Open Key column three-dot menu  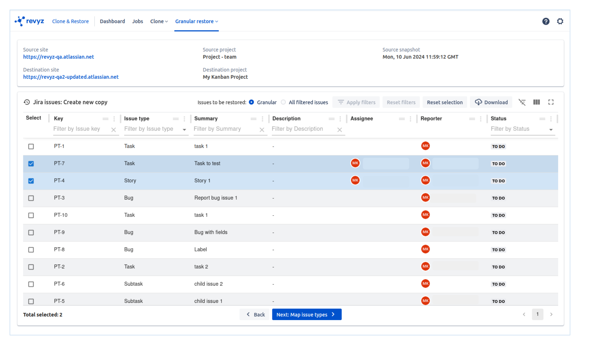[114, 119]
